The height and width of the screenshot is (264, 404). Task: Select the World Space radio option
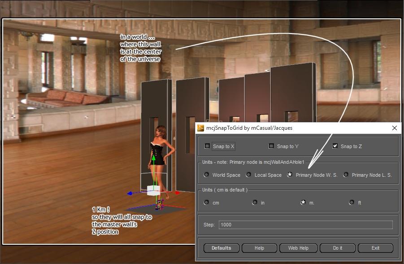click(206, 175)
